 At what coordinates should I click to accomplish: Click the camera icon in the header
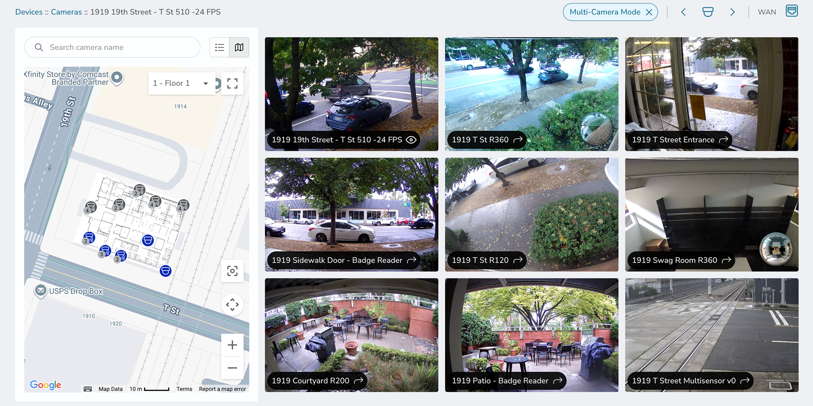[708, 12]
